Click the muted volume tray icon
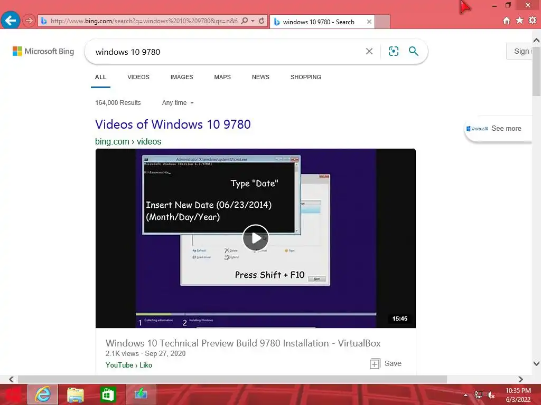This screenshot has height=405, width=541. (x=491, y=395)
